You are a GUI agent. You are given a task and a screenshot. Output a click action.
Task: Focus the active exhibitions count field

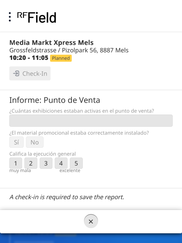pos(91,121)
